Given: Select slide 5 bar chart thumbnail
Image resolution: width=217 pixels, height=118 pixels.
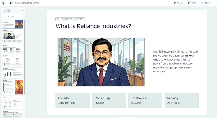Looking at the screenshot, I should point(13,73).
